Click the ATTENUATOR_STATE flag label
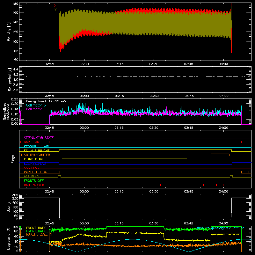 [x=39, y=138]
